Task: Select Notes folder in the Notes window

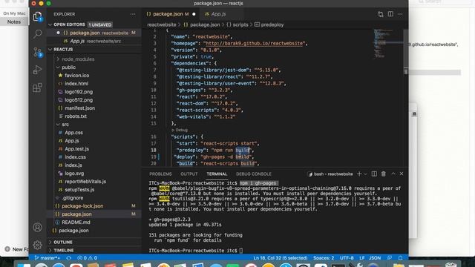Action: (14, 22)
